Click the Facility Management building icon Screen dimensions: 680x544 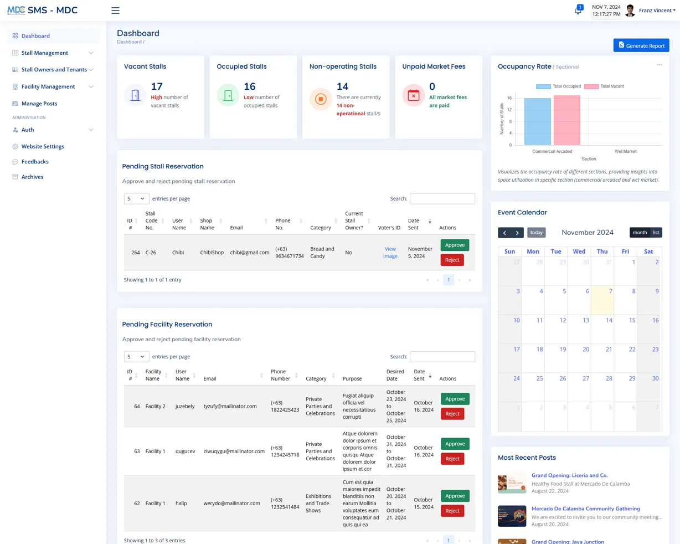pyautogui.click(x=15, y=87)
